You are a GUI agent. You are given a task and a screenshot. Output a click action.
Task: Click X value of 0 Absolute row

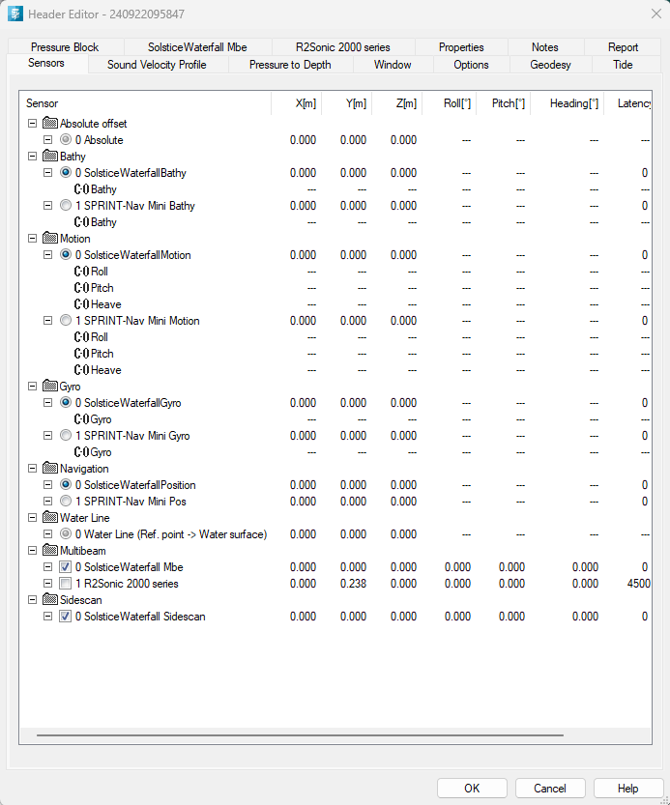point(303,139)
